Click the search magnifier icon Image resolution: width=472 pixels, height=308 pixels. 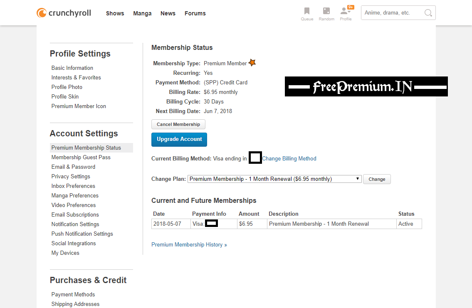coord(428,13)
